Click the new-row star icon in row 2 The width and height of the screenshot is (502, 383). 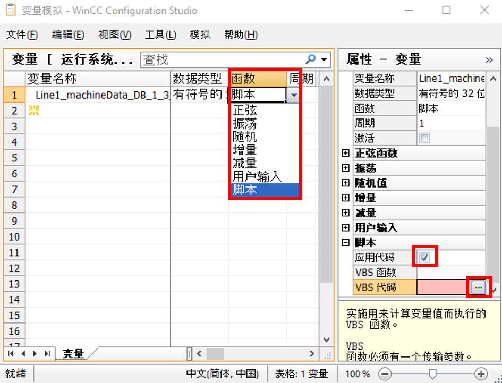click(x=33, y=110)
